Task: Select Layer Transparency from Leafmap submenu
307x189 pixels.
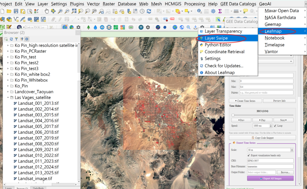Action: click(223, 31)
